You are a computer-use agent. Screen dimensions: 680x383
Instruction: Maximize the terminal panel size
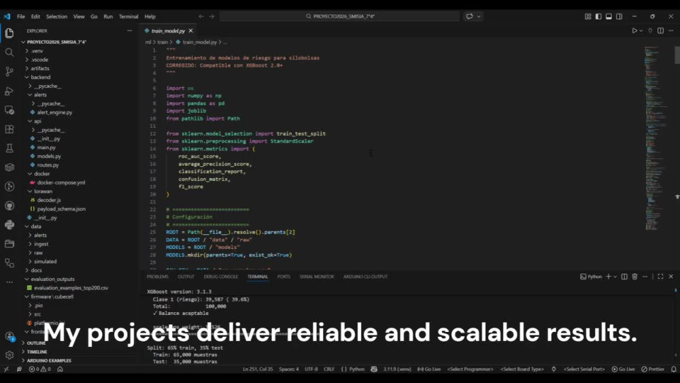pyautogui.click(x=660, y=277)
